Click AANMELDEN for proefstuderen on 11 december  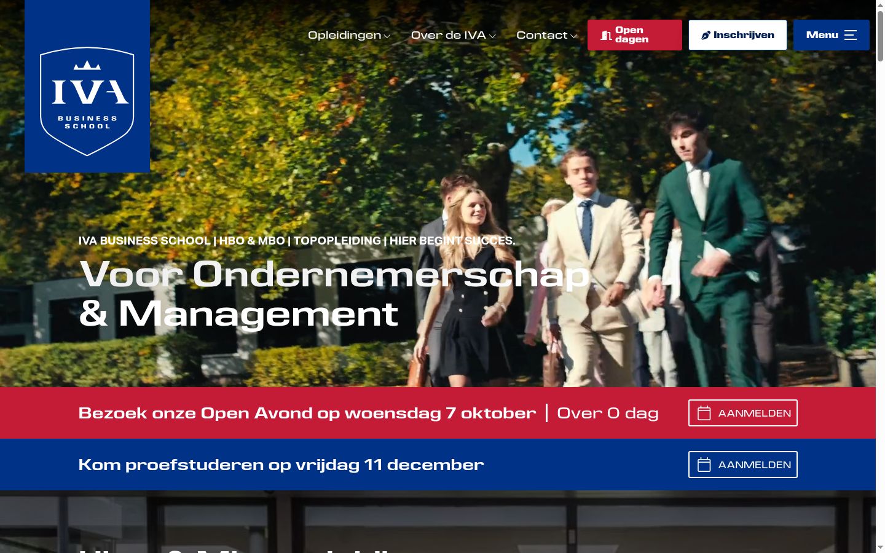click(743, 465)
